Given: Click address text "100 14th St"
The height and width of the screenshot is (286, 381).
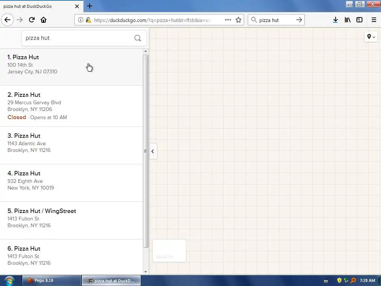Looking at the screenshot, I should pyautogui.click(x=20, y=65).
